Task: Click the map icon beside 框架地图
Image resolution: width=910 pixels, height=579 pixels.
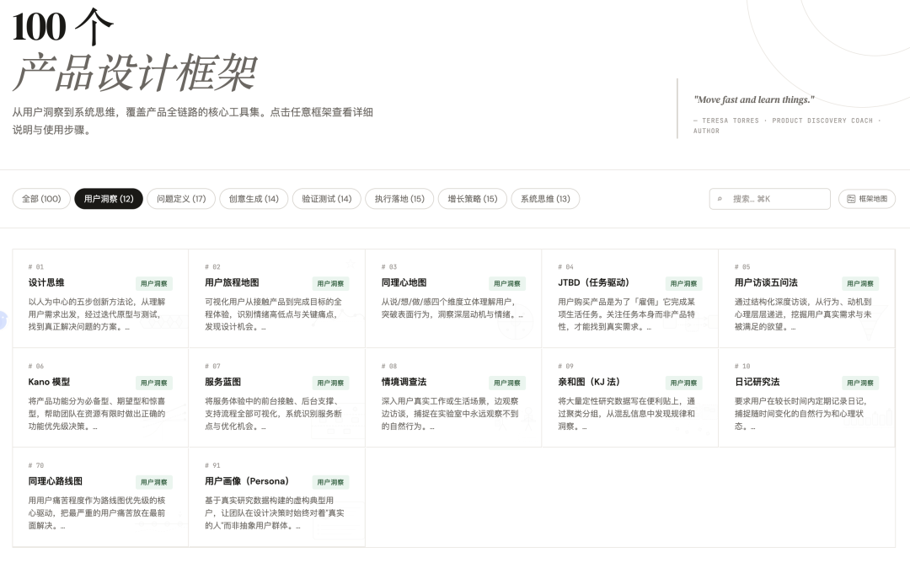Action: point(851,199)
